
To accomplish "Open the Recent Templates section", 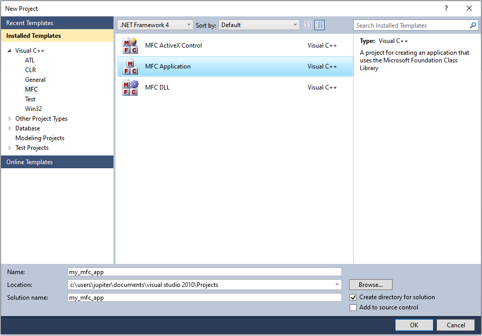I will point(28,23).
